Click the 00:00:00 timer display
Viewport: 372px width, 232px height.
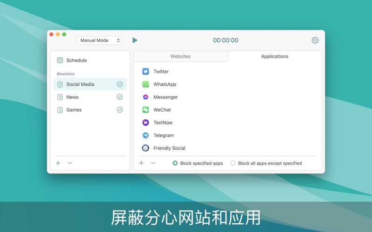click(x=226, y=40)
